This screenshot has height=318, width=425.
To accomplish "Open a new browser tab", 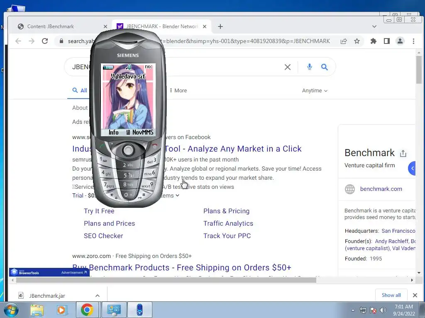I will pyautogui.click(x=220, y=26).
